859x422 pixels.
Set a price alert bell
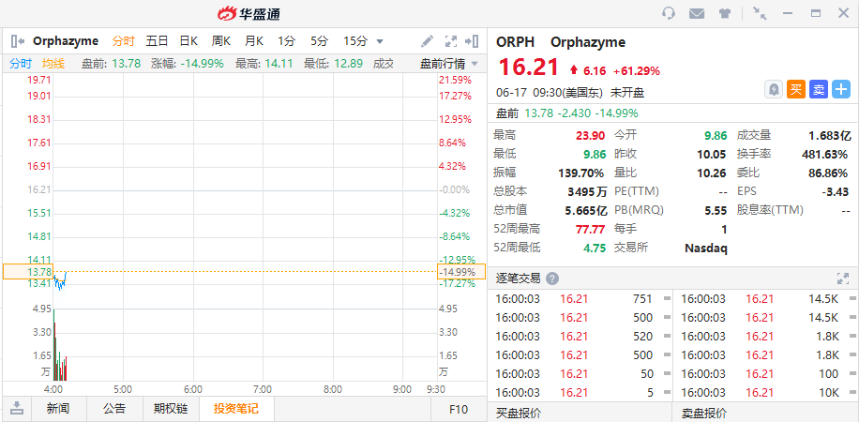pyautogui.click(x=774, y=89)
